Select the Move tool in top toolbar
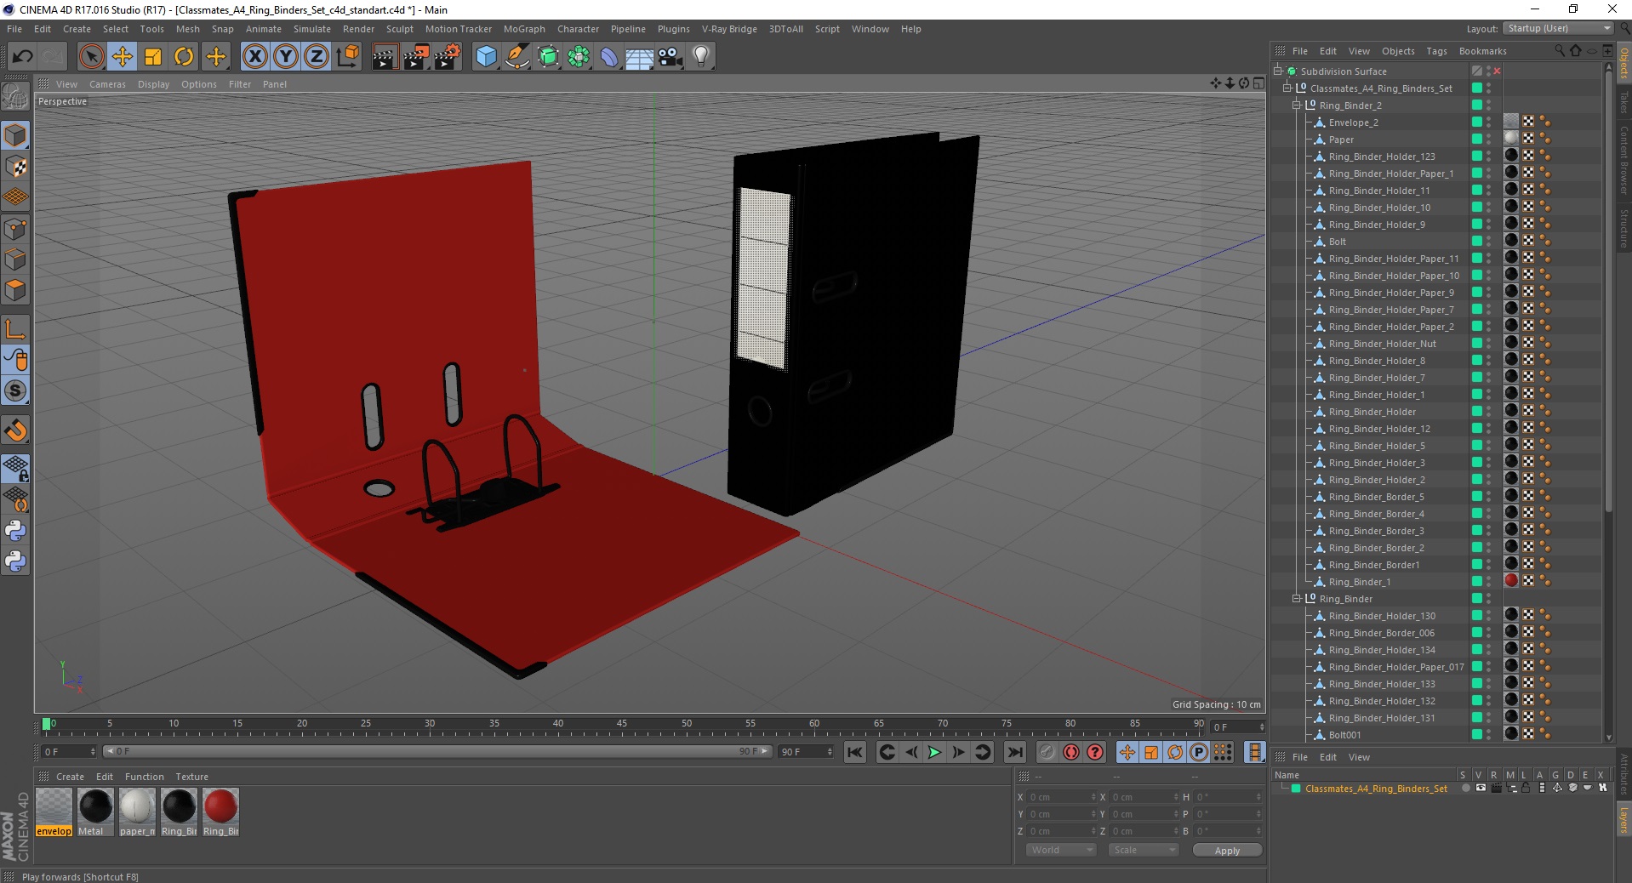The width and height of the screenshot is (1632, 883). click(123, 57)
